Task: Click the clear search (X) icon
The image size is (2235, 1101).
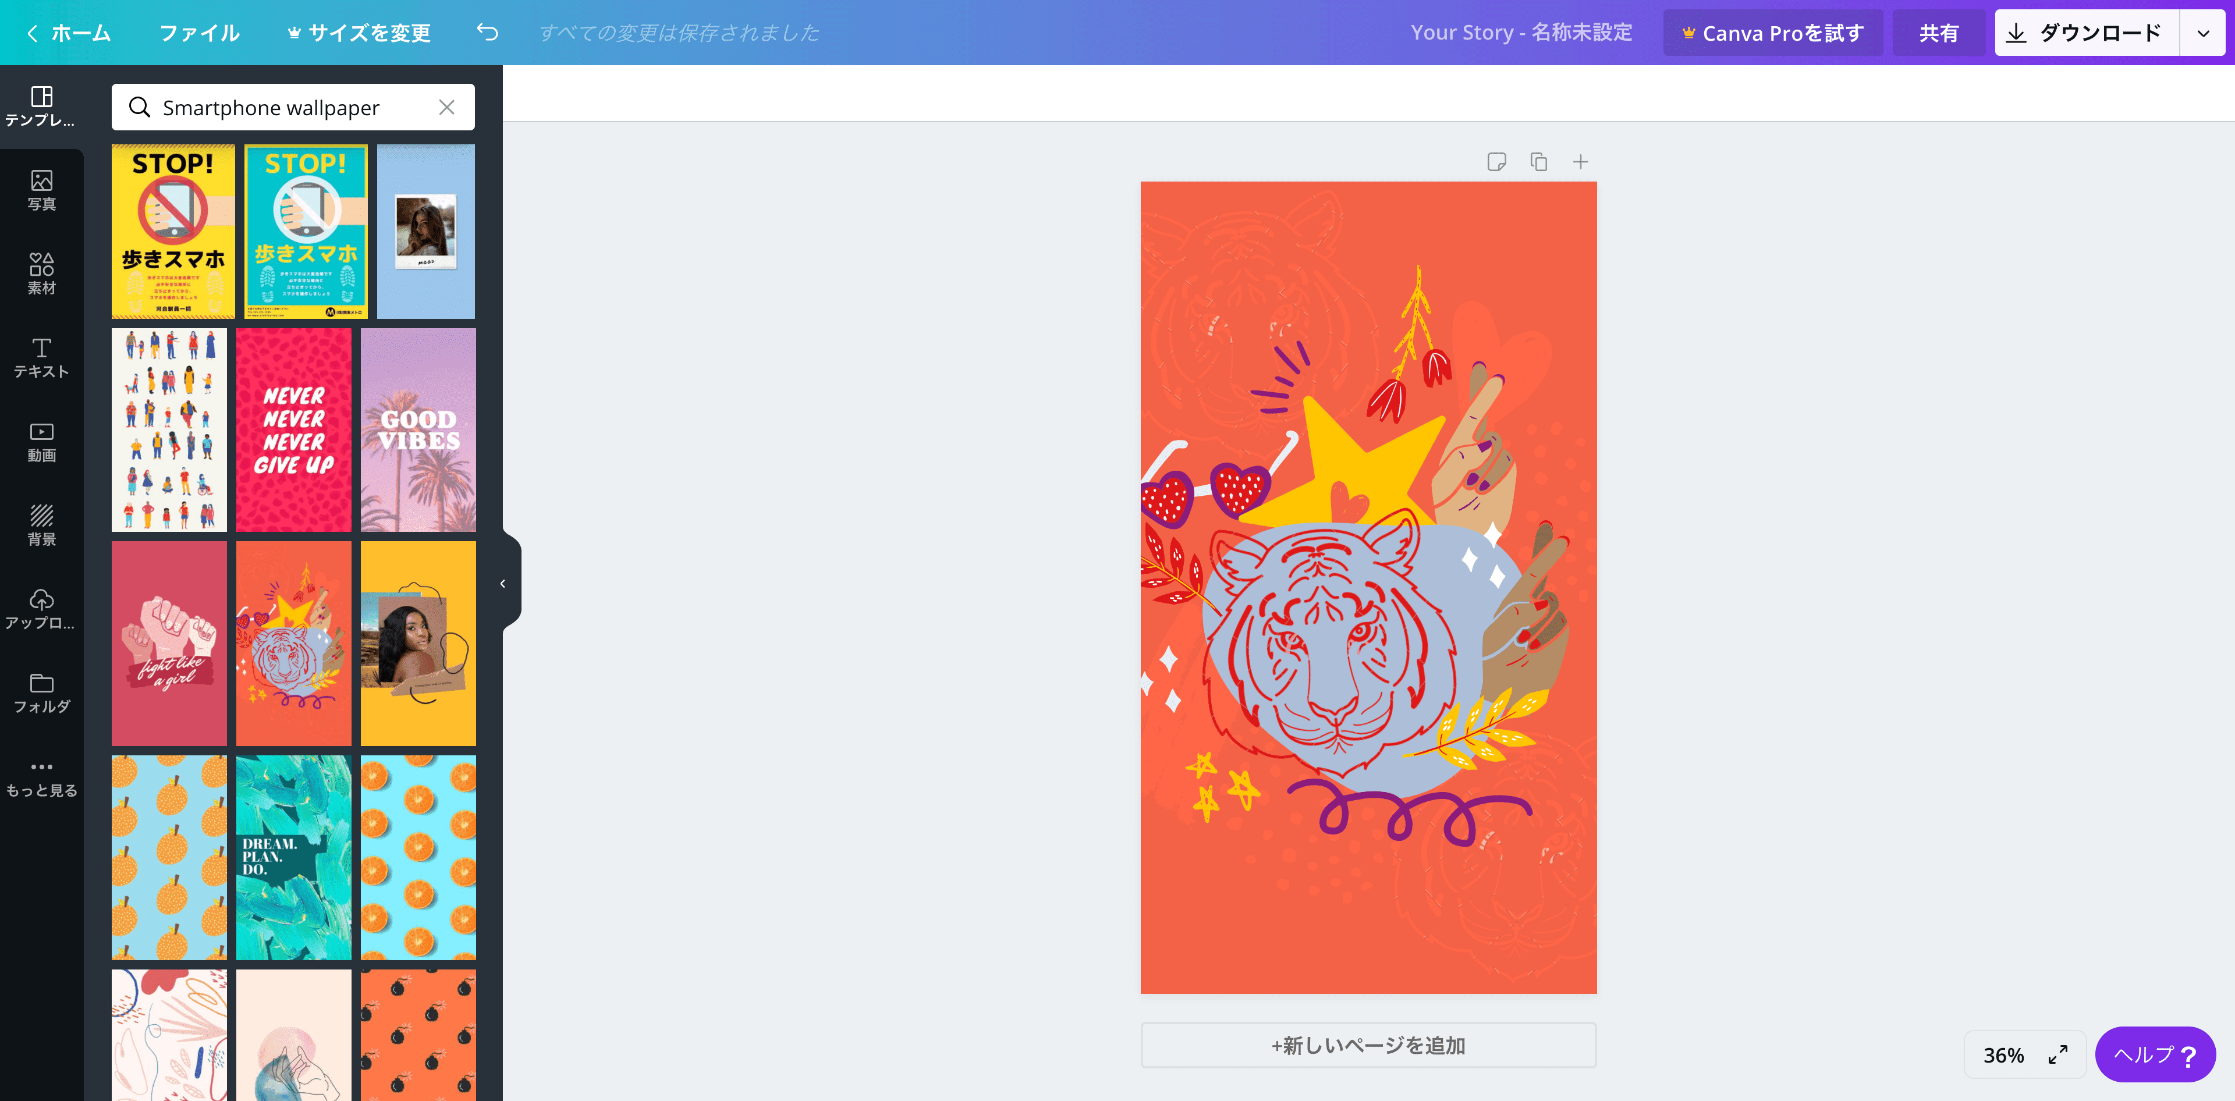Action: point(448,107)
